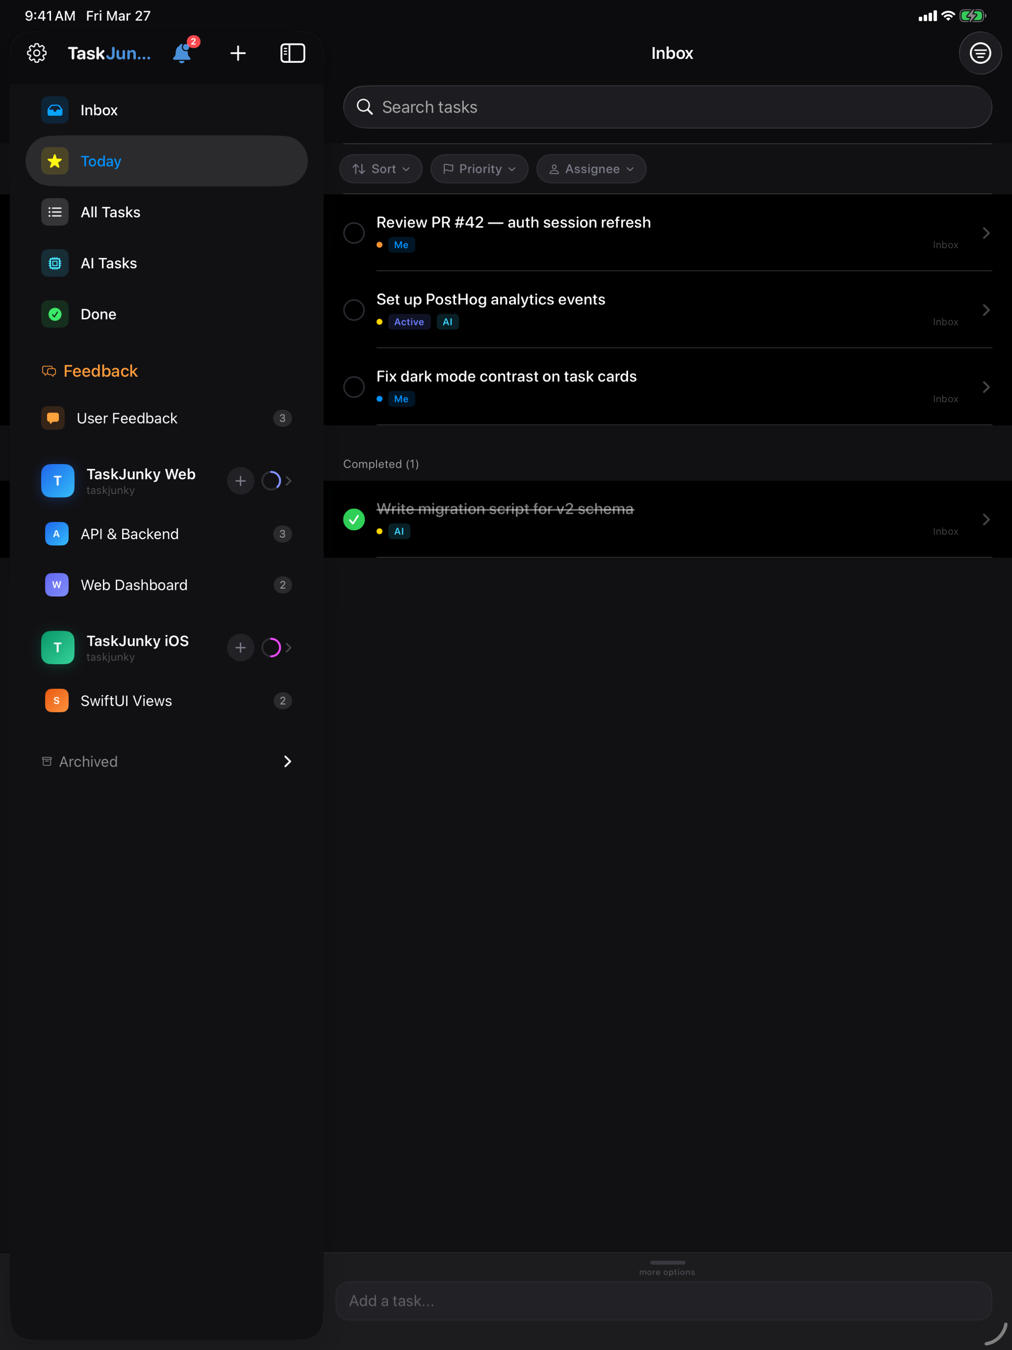Image resolution: width=1012 pixels, height=1350 pixels.
Task: Click TaskJunky iOS progress ring
Action: 271,647
